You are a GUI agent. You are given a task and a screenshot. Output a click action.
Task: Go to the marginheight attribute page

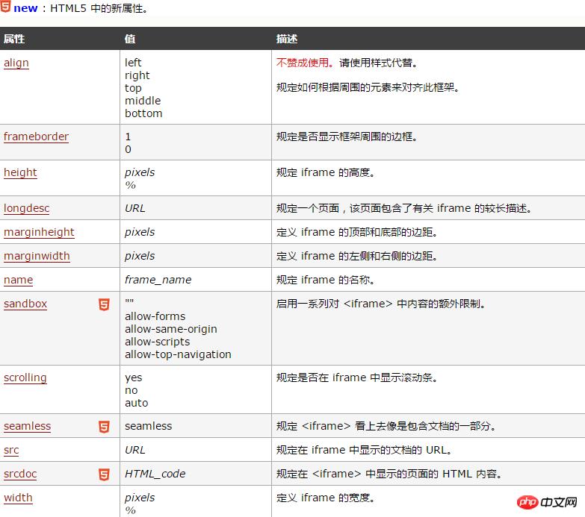point(39,232)
